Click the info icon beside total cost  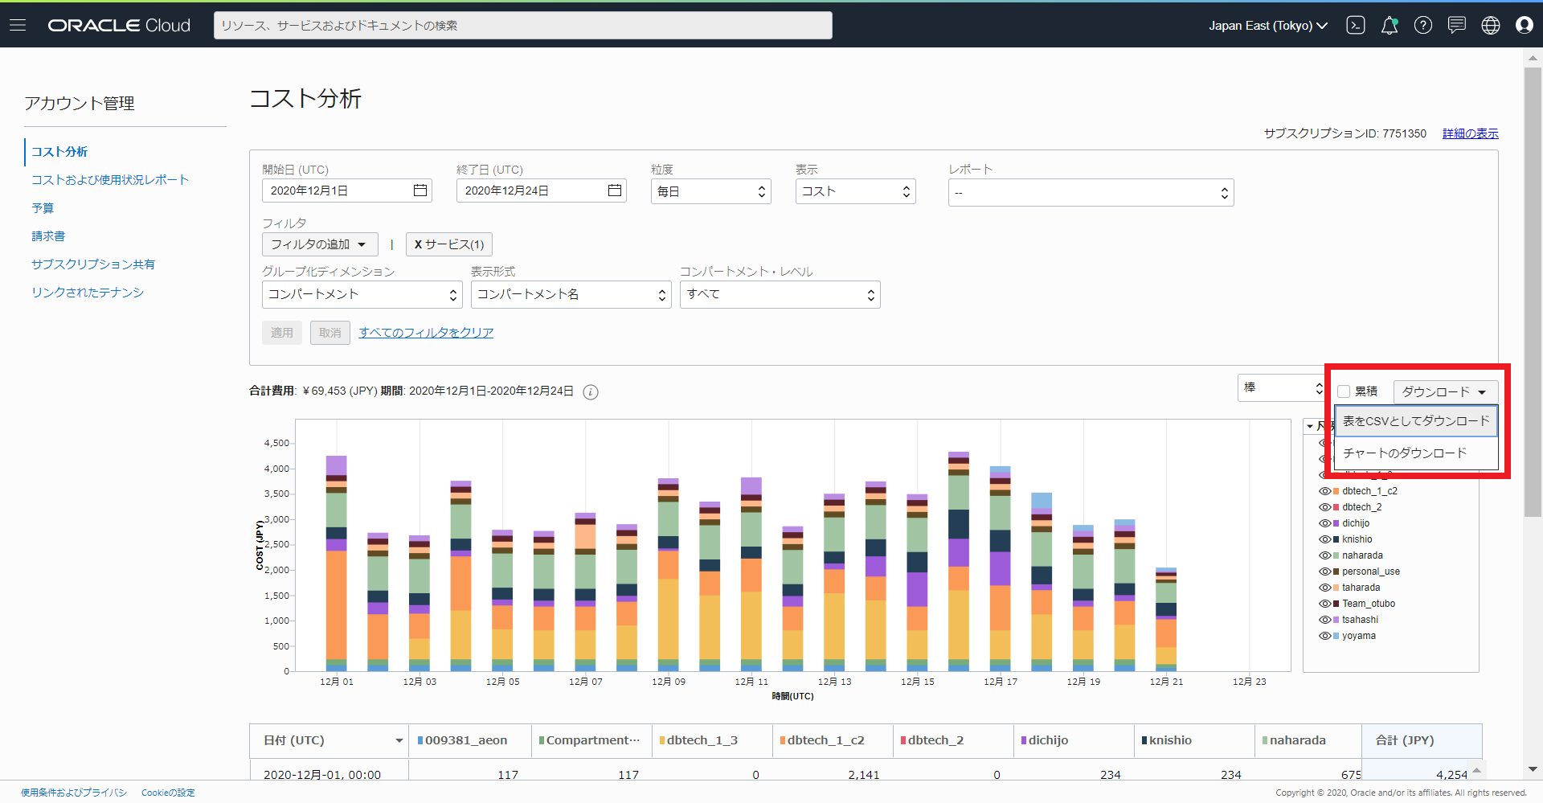click(x=590, y=392)
